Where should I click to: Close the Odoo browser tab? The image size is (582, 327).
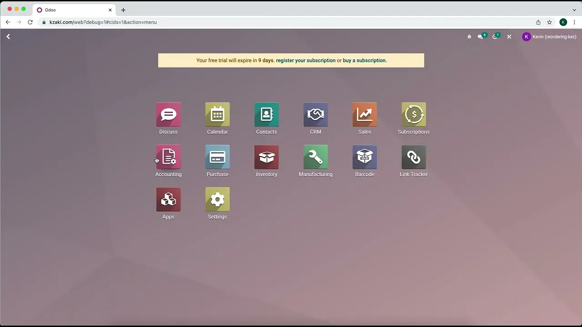tap(110, 10)
